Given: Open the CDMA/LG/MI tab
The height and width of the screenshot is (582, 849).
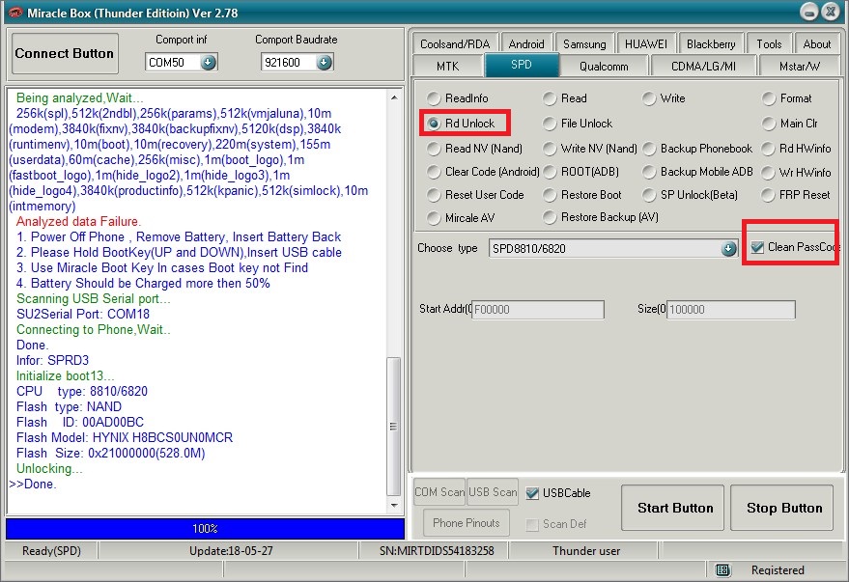Looking at the screenshot, I should [x=703, y=66].
